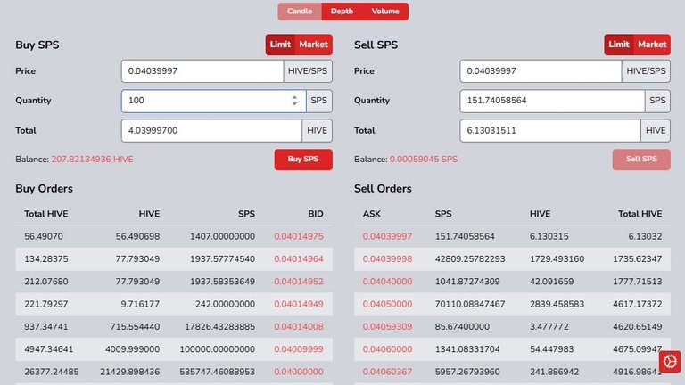Select bid price 0.04000000
The height and width of the screenshot is (385, 685).
[x=299, y=372]
